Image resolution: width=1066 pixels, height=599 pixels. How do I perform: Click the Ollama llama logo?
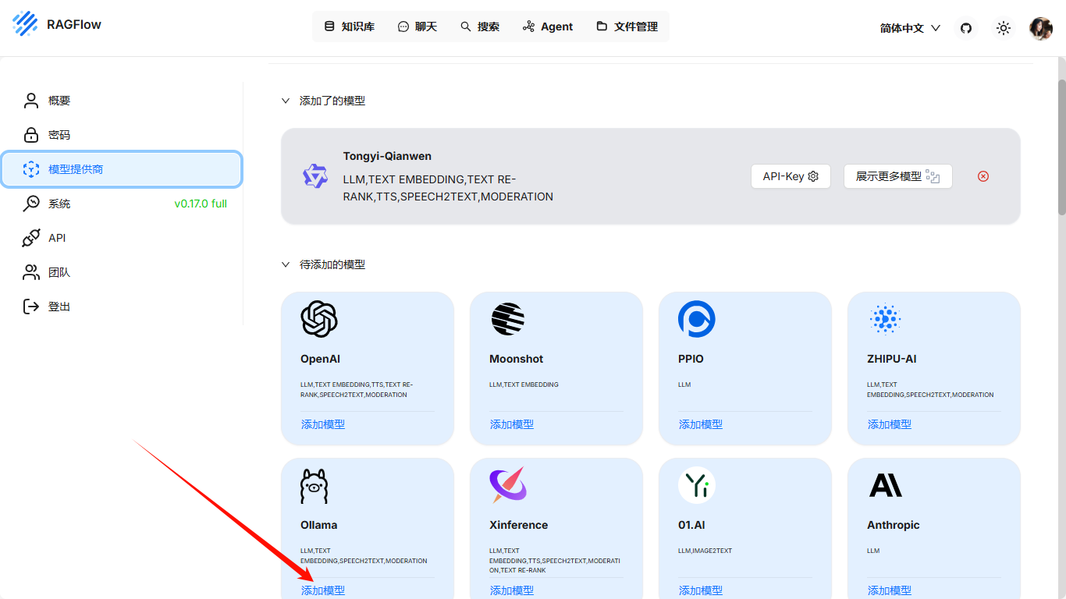[314, 486]
